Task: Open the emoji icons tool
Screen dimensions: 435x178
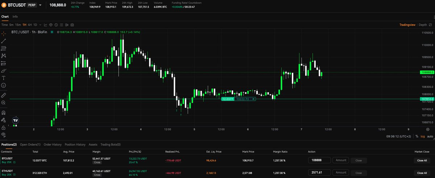Action: (4, 85)
